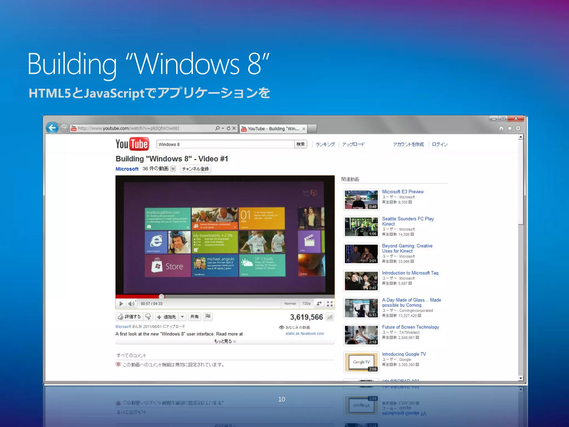Viewport: 569px width, 427px height.
Task: Open Introducing Google TV link
Action: 404,354
